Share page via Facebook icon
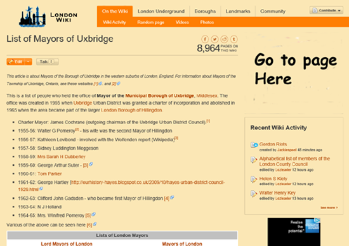 coord(205,39)
